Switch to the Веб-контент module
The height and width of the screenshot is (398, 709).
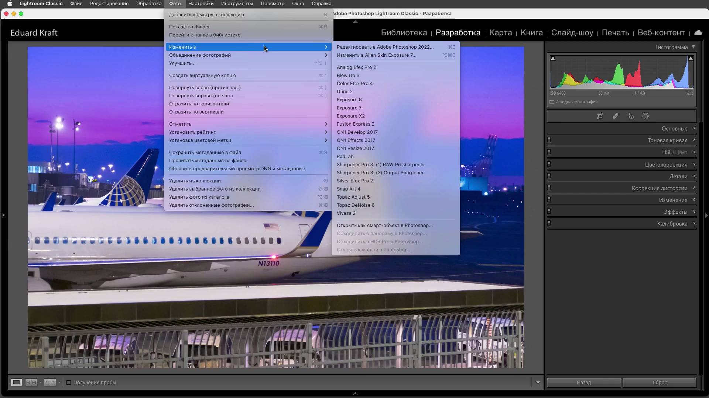(661, 33)
